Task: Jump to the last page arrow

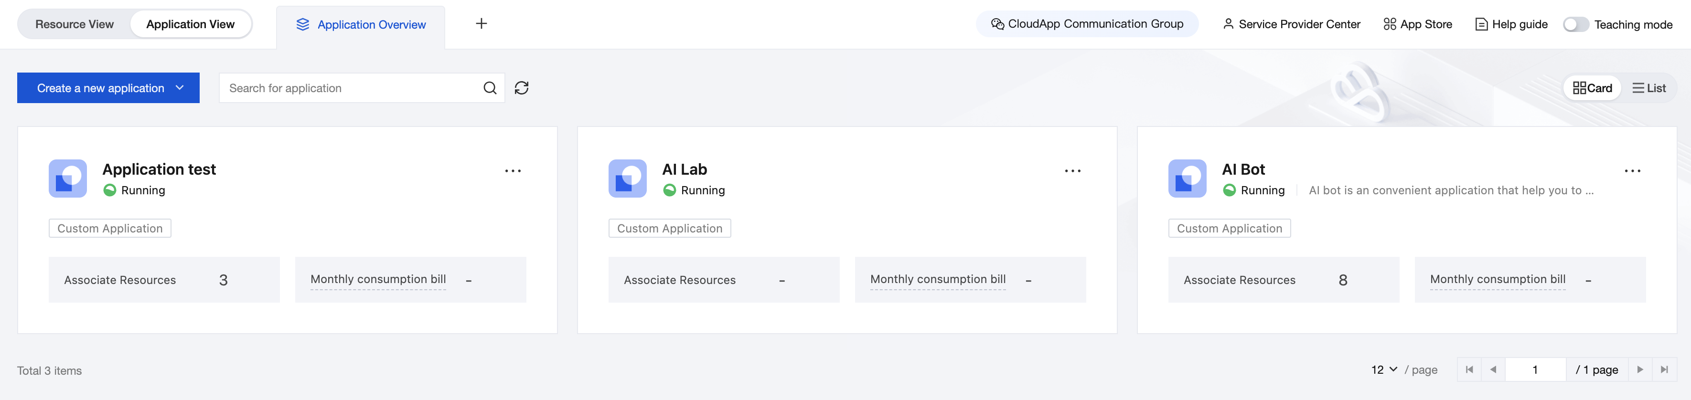Action: (1664, 369)
